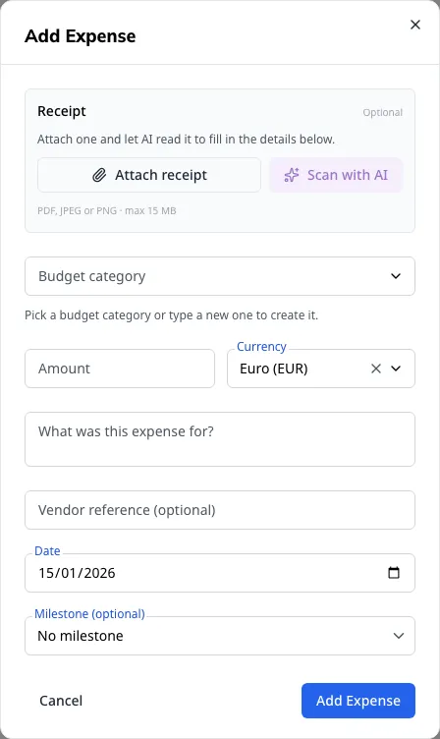
Task: Expand the Budget category dropdown arrow
Action: click(396, 276)
